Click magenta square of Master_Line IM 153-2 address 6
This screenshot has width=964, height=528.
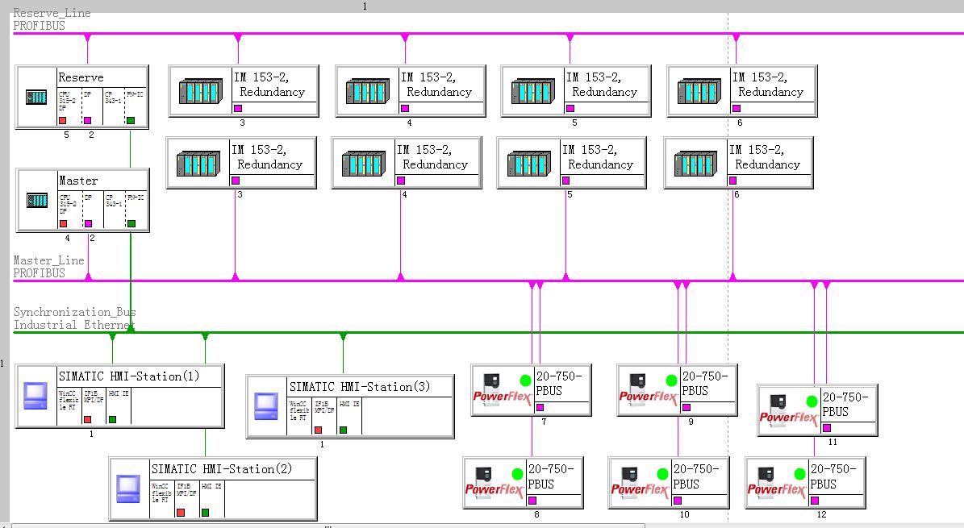coord(732,181)
